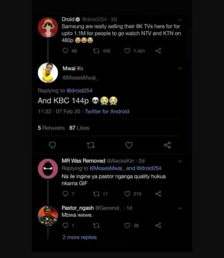224x258 pixels.
Task: Like MR Was Removed's reply
Action: (x=127, y=193)
